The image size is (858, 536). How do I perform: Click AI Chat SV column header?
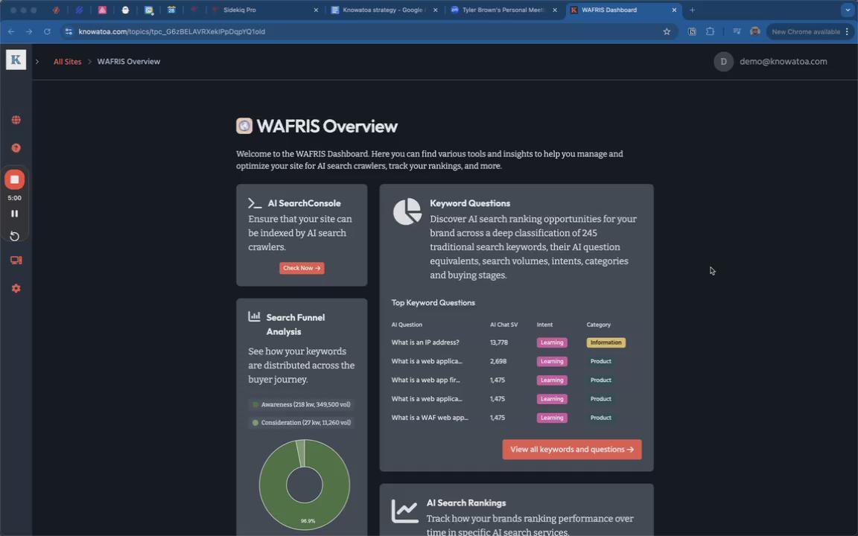(503, 325)
